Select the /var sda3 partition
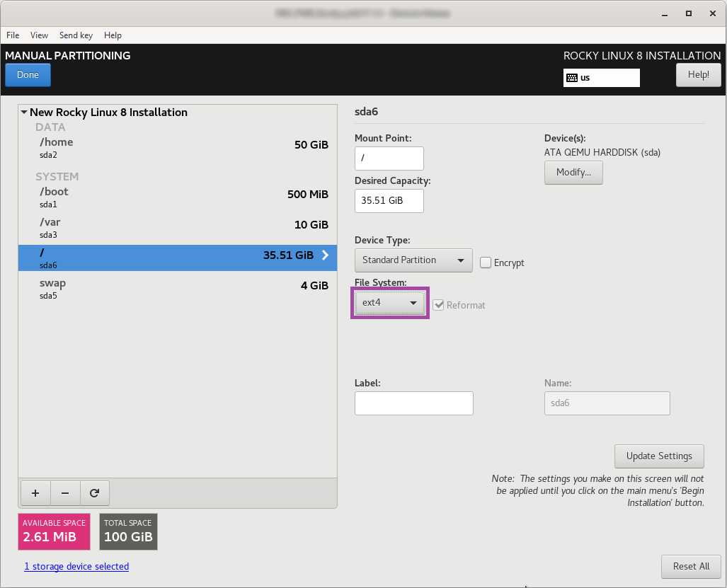The height and width of the screenshot is (588, 727). point(178,228)
